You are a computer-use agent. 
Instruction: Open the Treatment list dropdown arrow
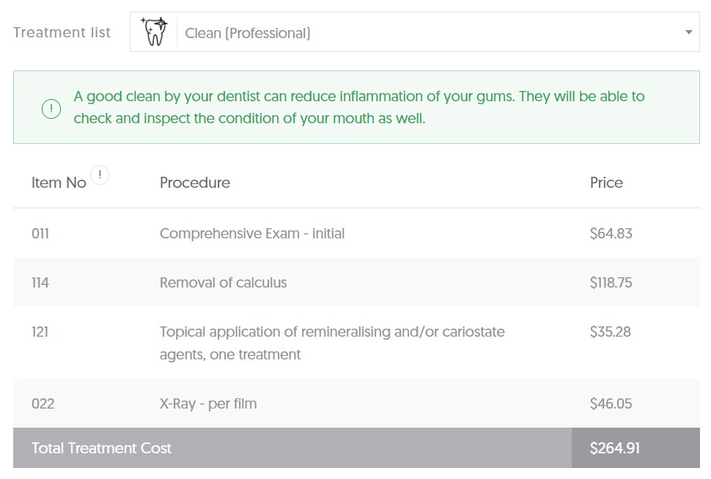(688, 32)
